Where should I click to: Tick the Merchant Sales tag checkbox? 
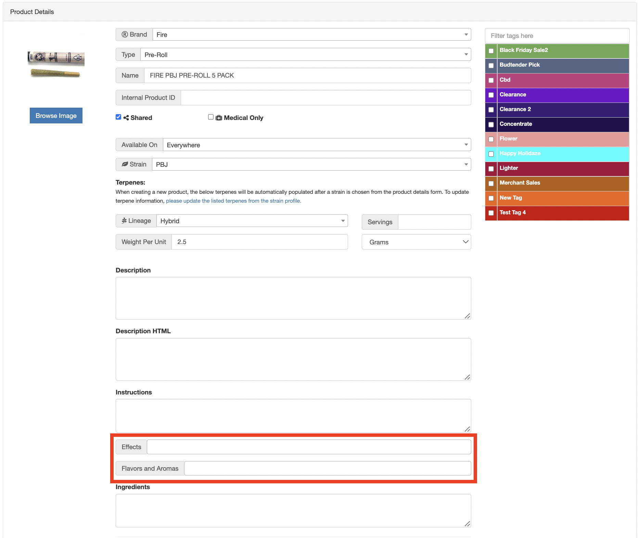(491, 184)
